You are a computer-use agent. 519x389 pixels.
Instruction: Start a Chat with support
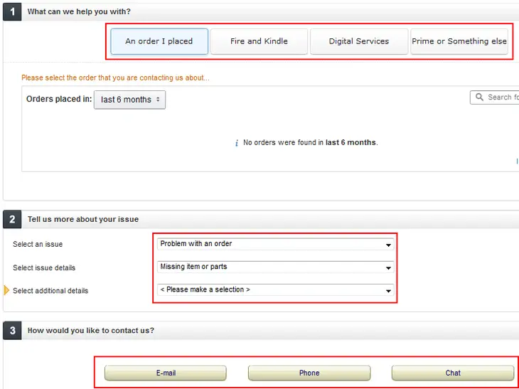coord(453,373)
